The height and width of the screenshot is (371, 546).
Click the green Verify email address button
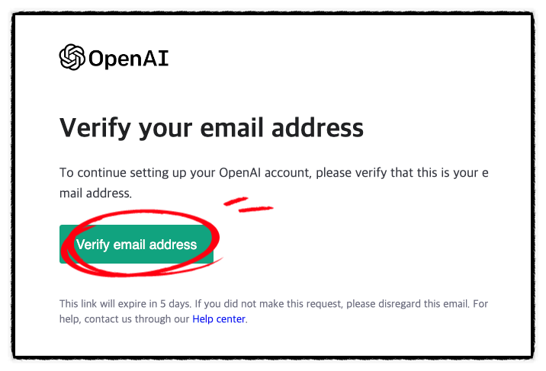[136, 244]
